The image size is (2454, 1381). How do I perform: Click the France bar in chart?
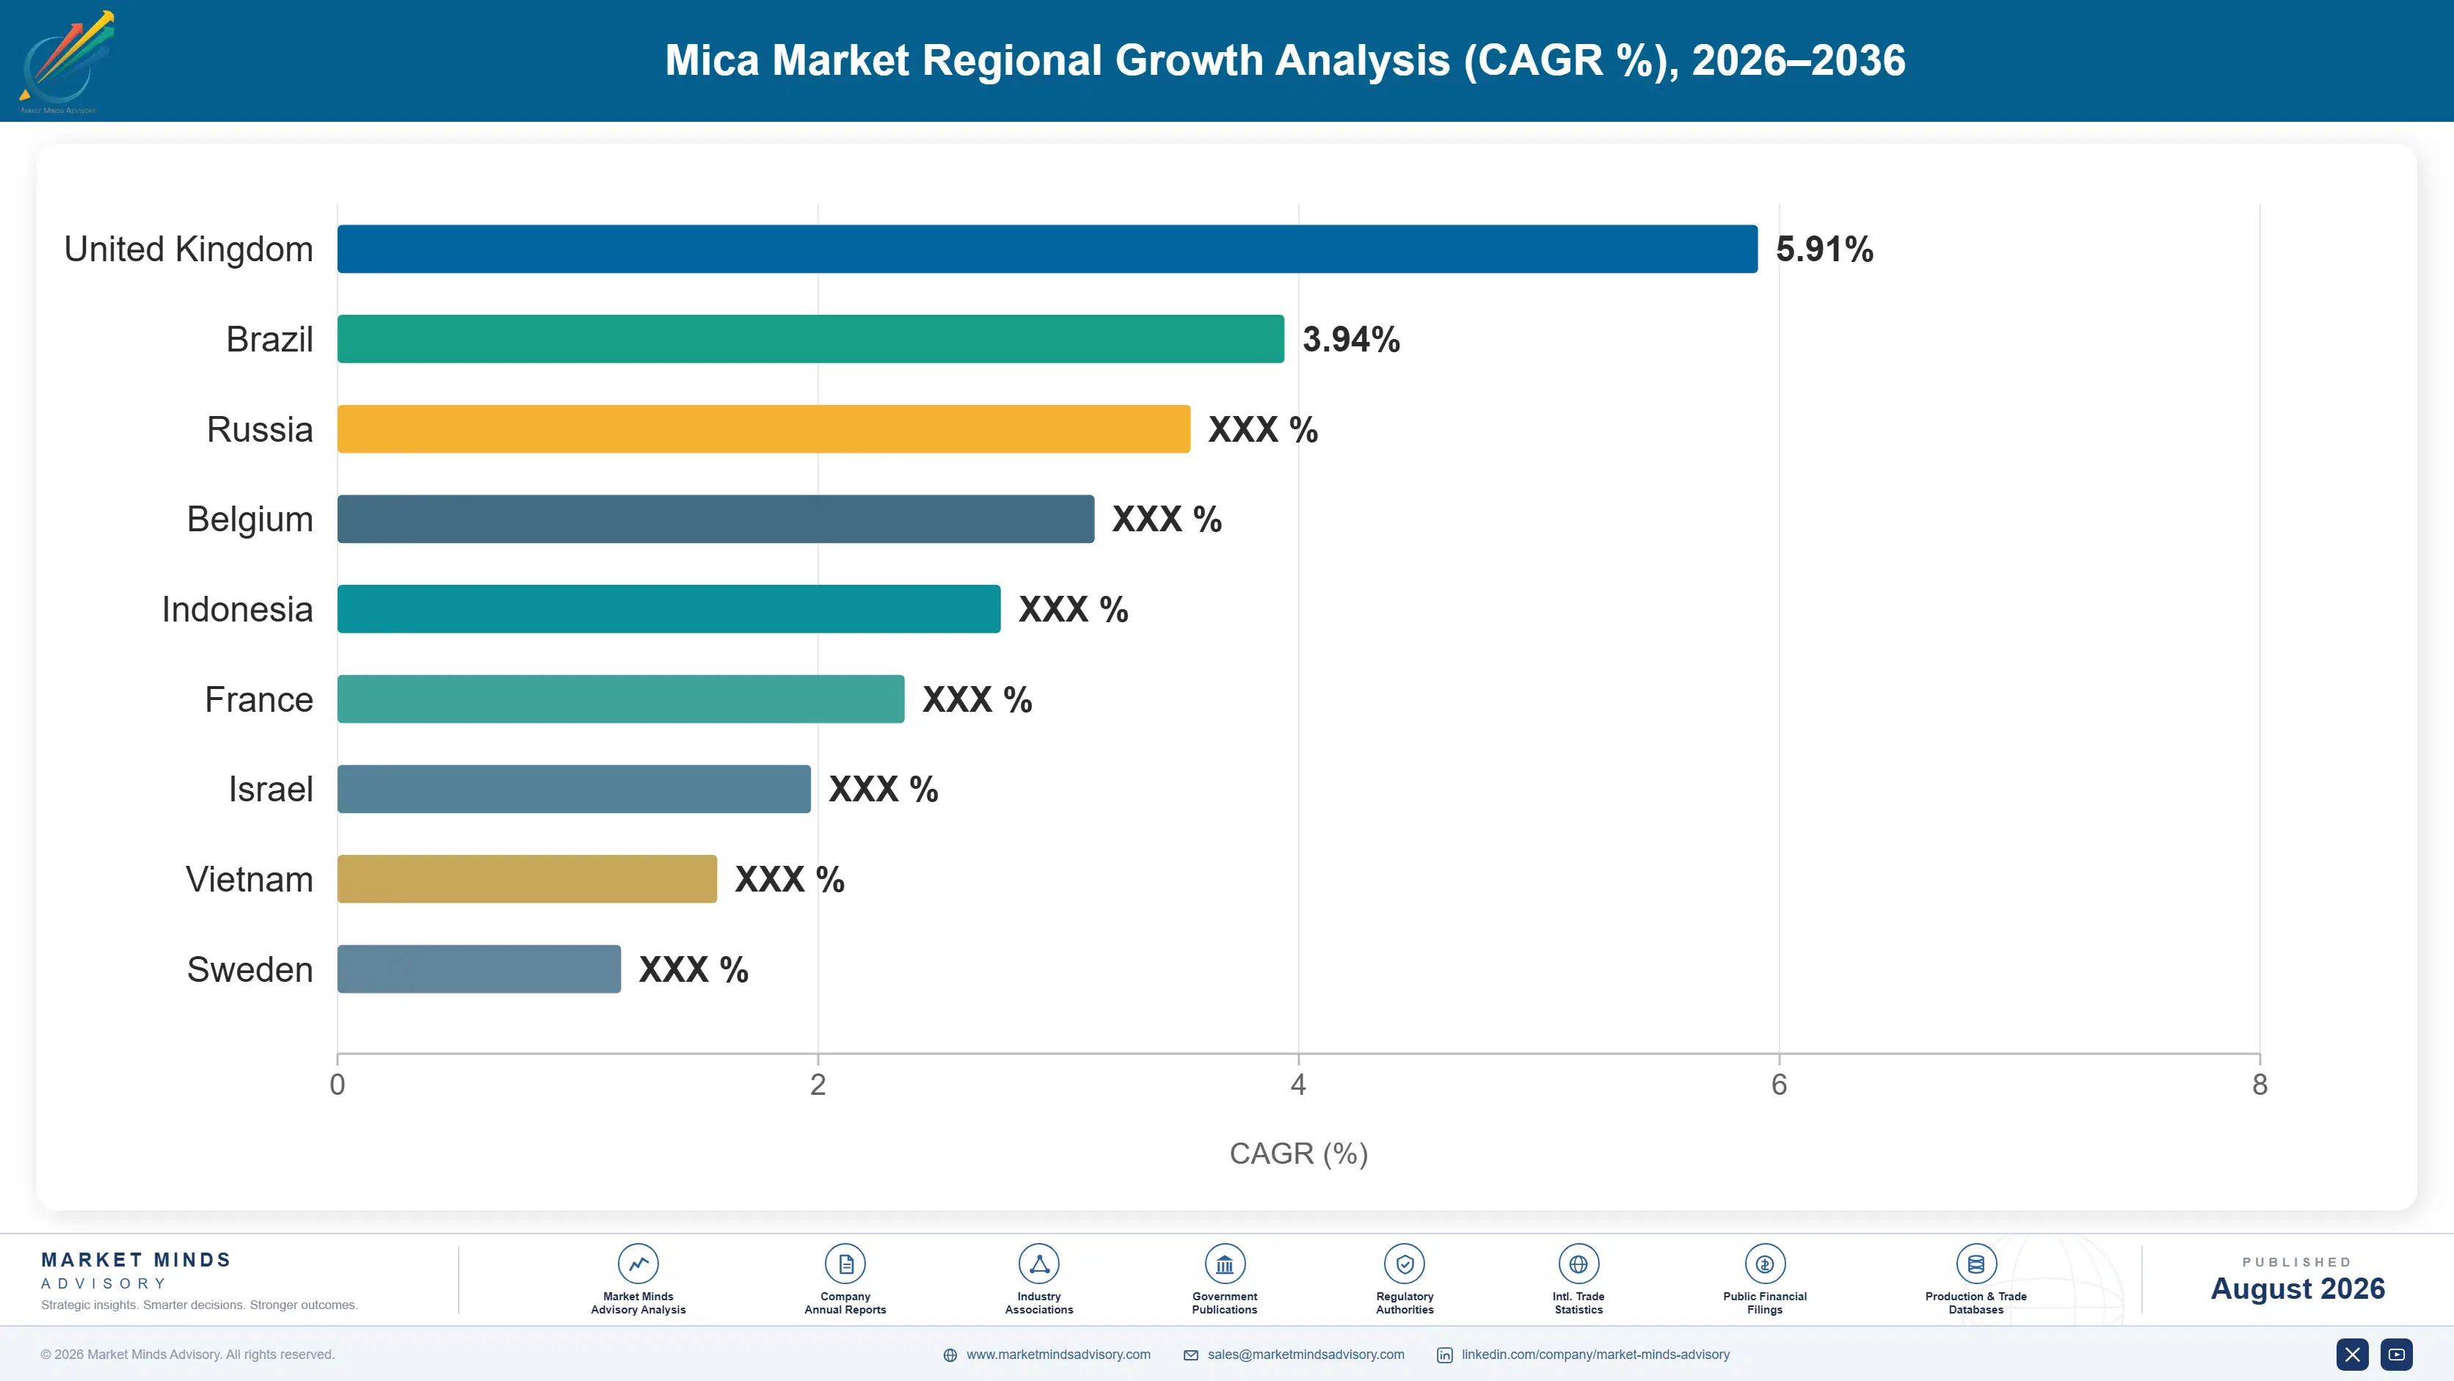click(x=621, y=699)
